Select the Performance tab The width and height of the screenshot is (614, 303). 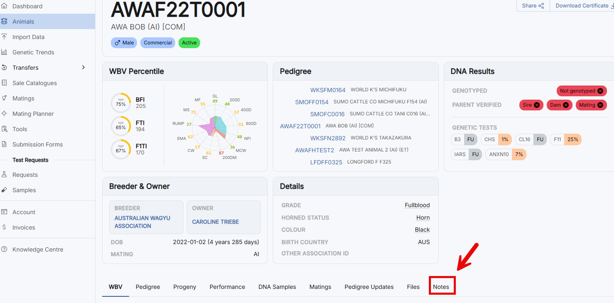[227, 287]
